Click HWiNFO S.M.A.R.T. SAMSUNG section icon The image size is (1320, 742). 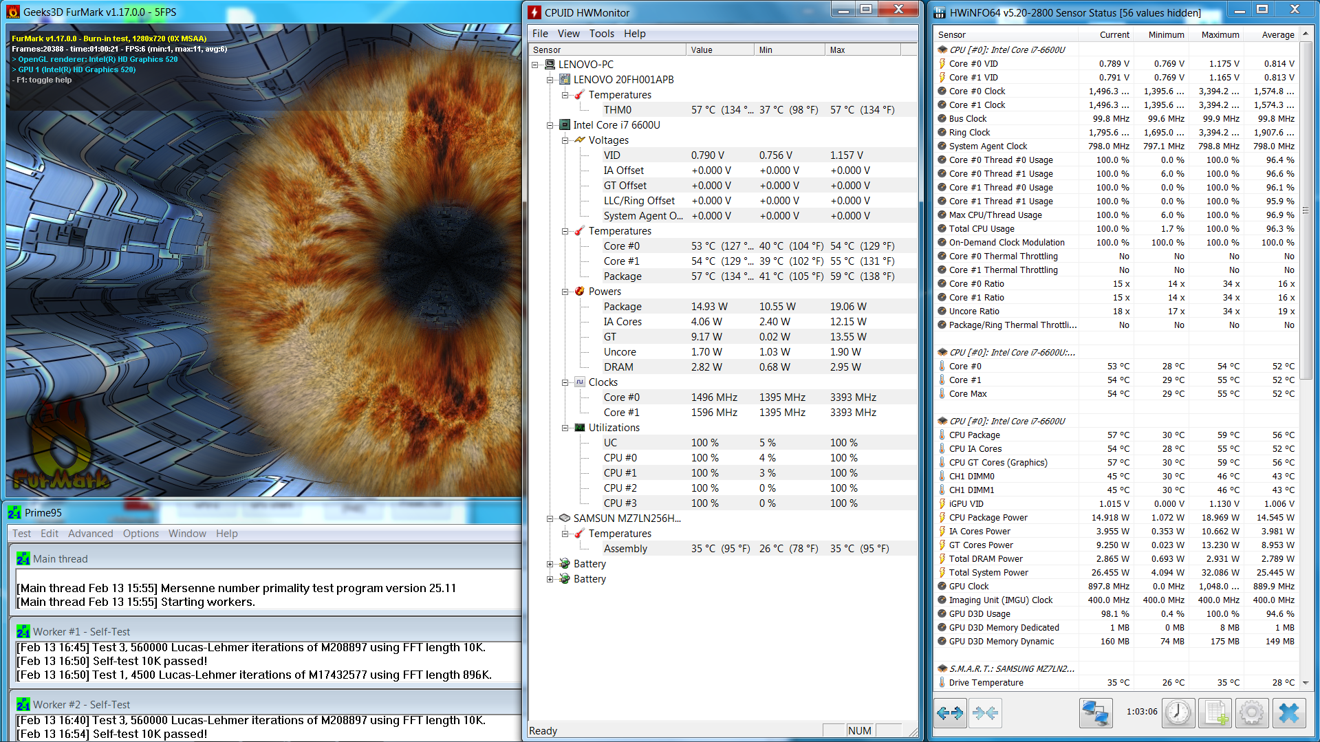pyautogui.click(x=942, y=668)
